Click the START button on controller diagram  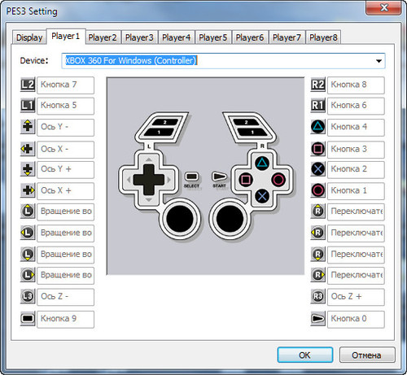point(219,177)
